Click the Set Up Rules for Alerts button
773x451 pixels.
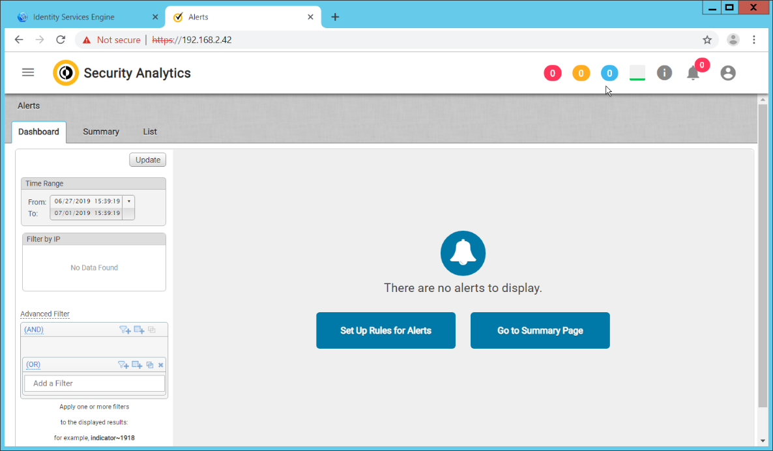386,330
